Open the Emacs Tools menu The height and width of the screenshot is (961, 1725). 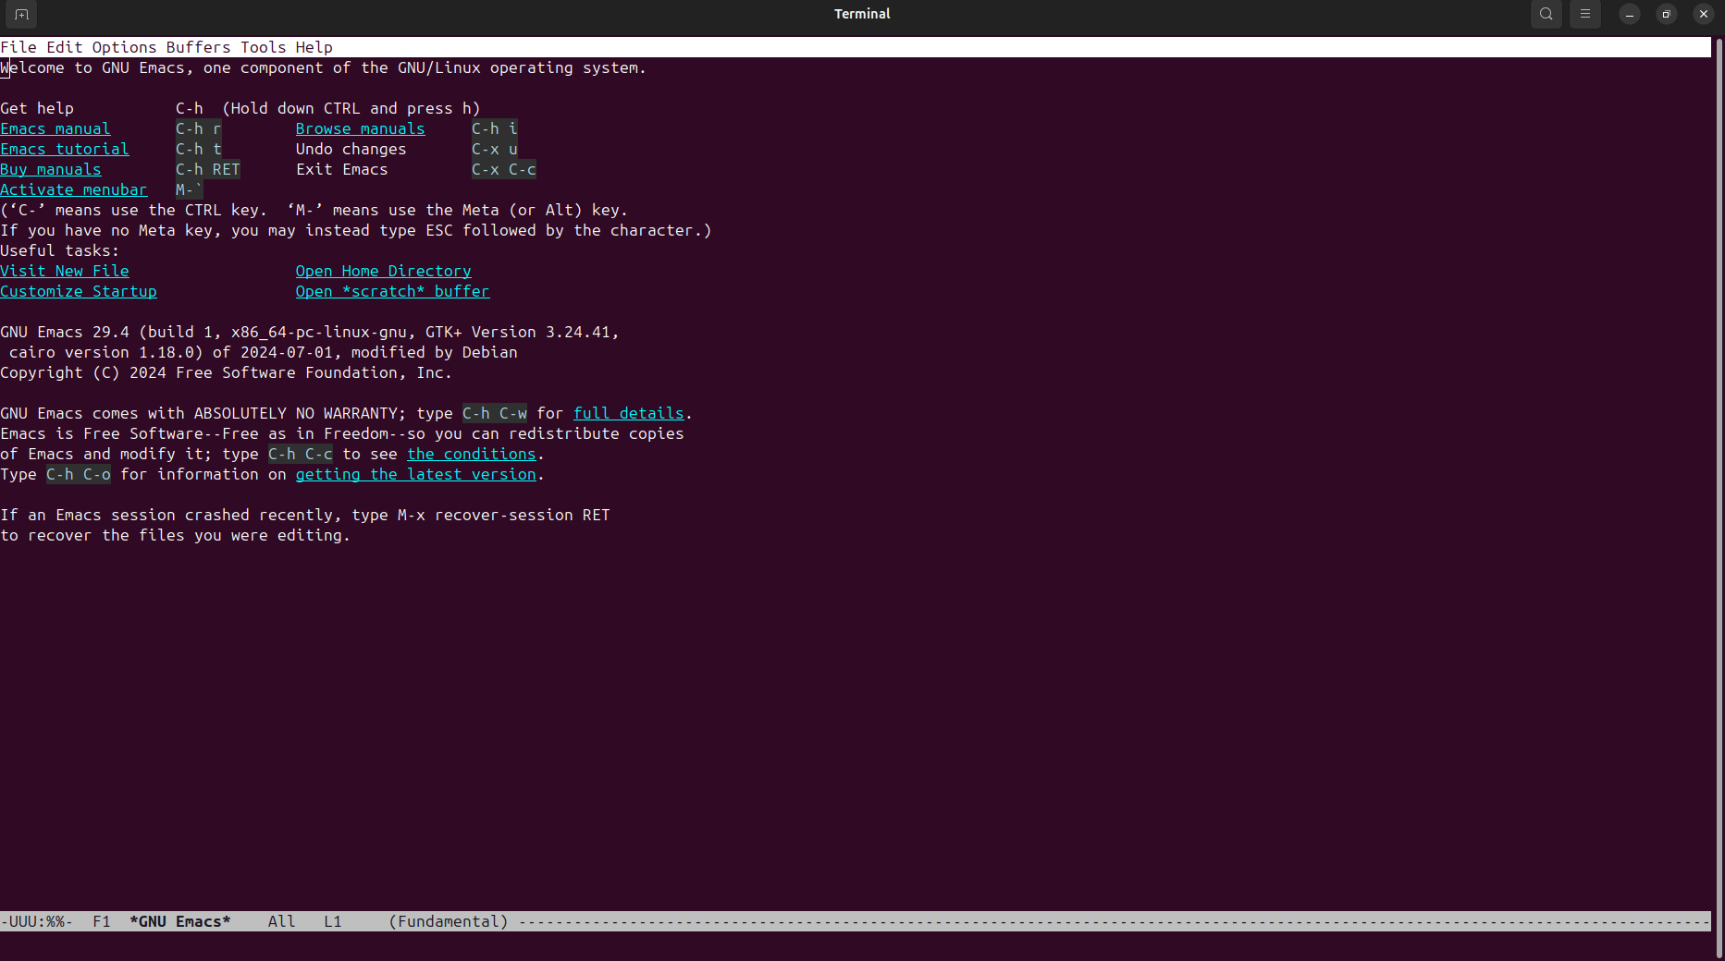[264, 47]
